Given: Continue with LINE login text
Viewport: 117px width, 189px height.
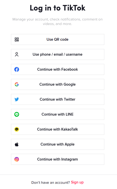Looking at the screenshot, I should click(58, 114).
